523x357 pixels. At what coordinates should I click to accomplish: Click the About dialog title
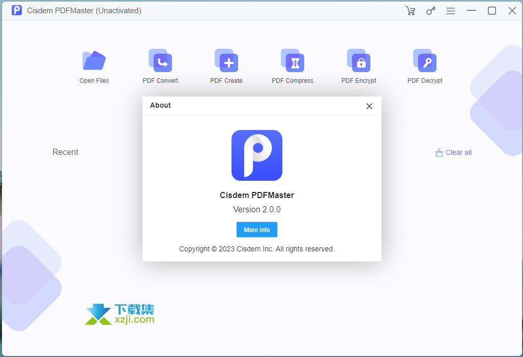tap(160, 105)
